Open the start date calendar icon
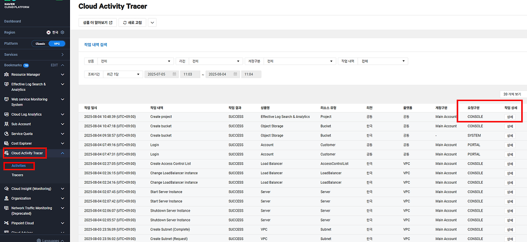This screenshot has height=242, width=527. [x=175, y=74]
